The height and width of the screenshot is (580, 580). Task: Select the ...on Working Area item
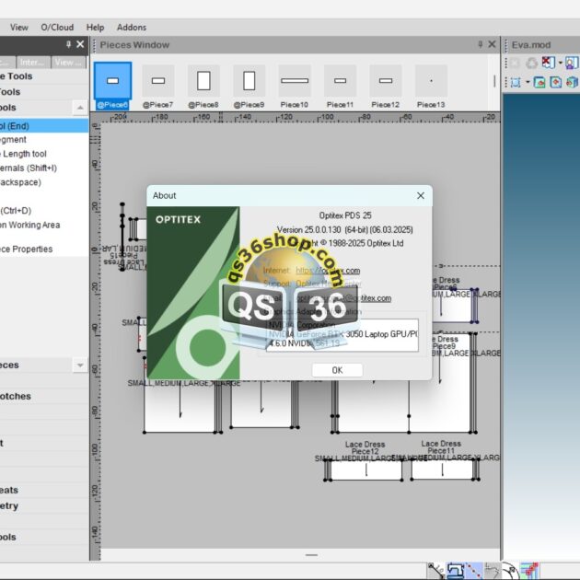pyautogui.click(x=44, y=225)
